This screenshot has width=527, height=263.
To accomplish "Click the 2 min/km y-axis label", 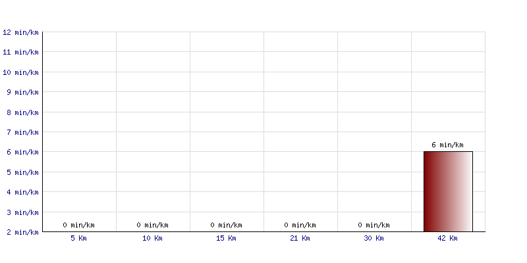I will coord(22,232).
